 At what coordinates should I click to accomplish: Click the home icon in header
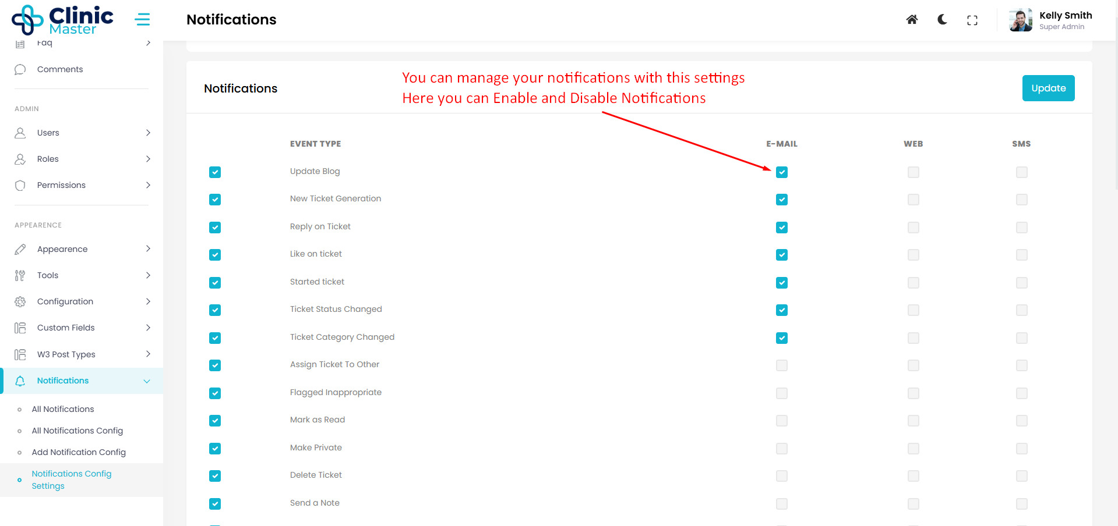(912, 20)
